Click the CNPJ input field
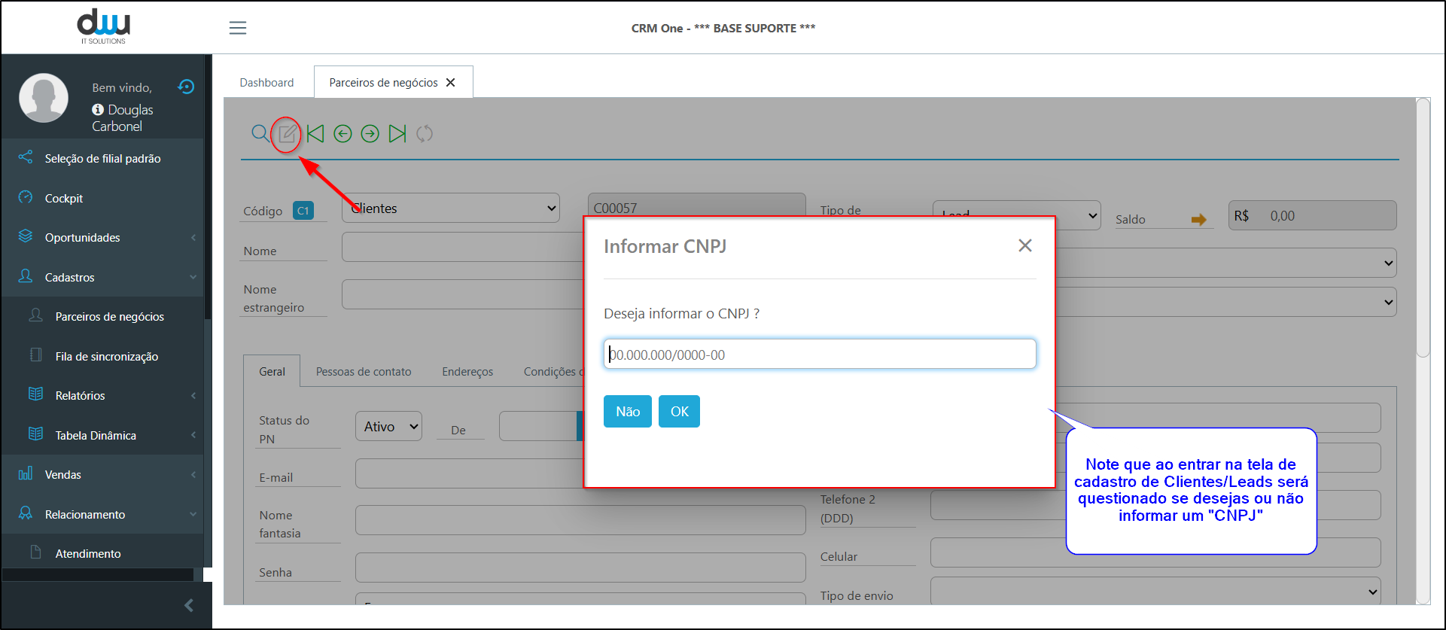Screen dimensions: 1446x630 click(x=820, y=355)
